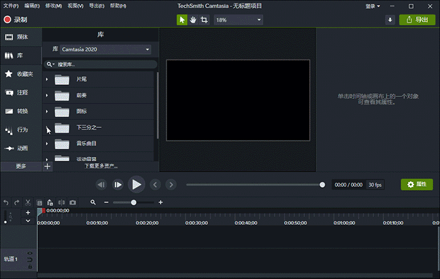
Task: Open the 编辑(E) menu
Action: (x=31, y=6)
